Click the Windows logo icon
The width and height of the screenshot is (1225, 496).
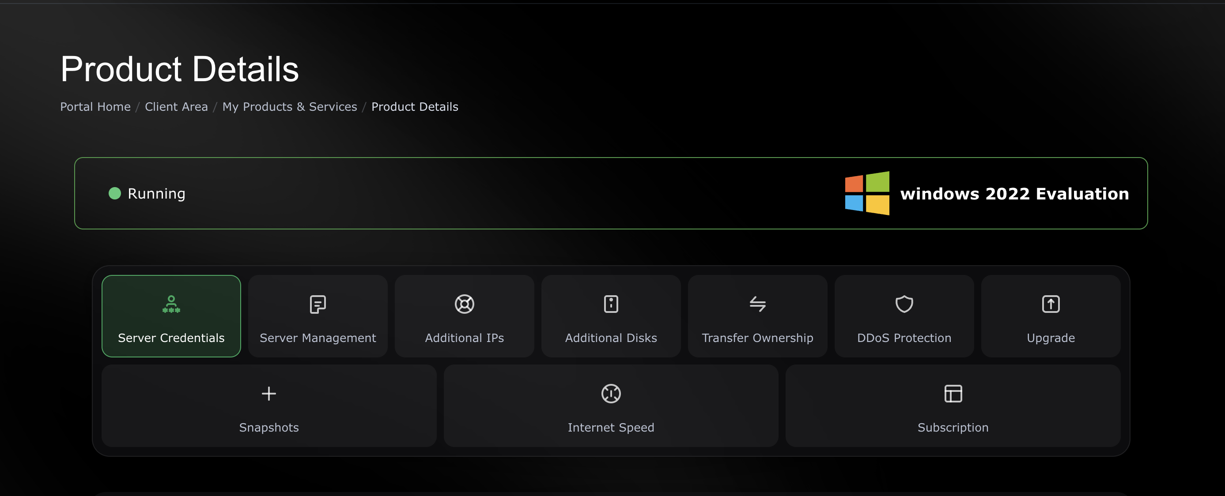tap(867, 193)
